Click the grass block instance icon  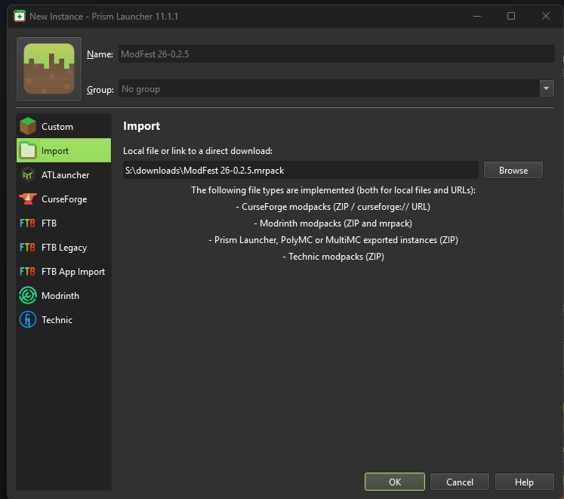[x=49, y=69]
